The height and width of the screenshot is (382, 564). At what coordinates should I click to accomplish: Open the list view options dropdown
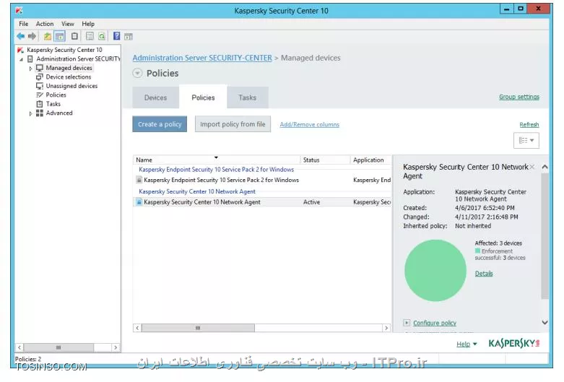pyautogui.click(x=526, y=140)
